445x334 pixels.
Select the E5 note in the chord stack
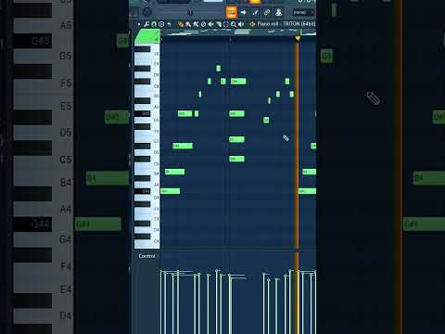coord(236,139)
